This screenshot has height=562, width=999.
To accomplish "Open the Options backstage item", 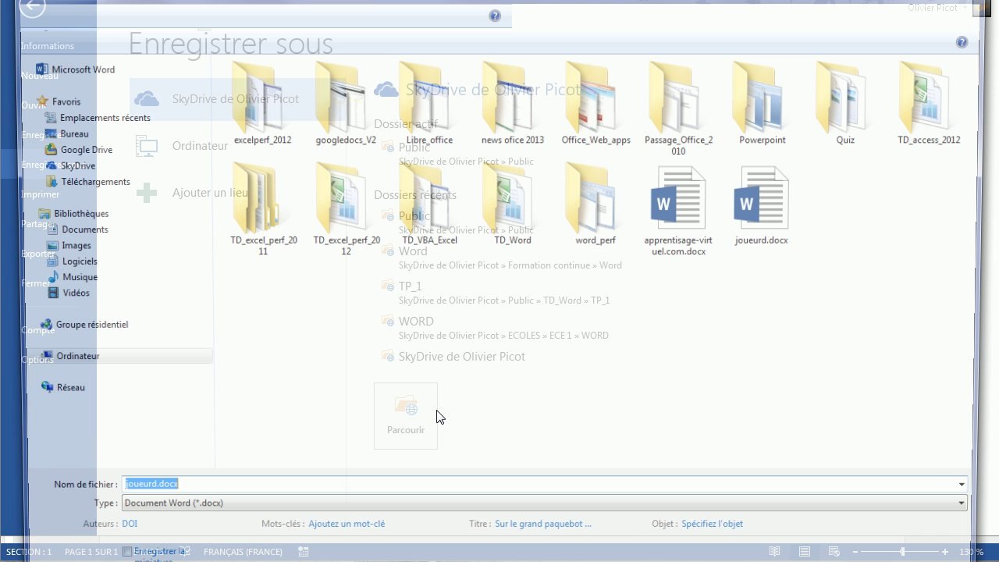I will click(37, 360).
